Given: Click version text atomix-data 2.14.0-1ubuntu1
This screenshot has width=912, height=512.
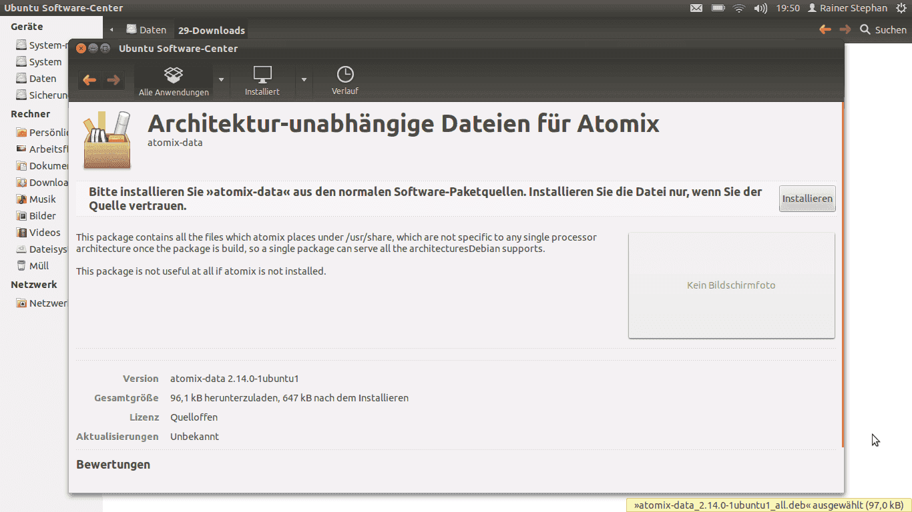Looking at the screenshot, I should coord(234,379).
